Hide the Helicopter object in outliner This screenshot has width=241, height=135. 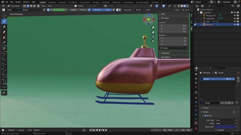(x=235, y=18)
